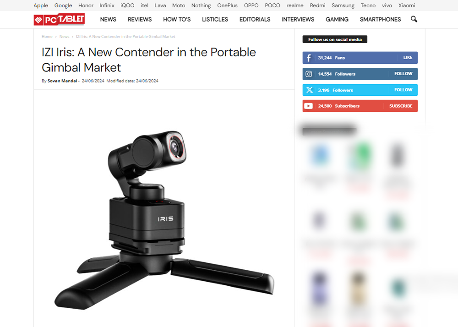Open the Reviews menu

[140, 19]
